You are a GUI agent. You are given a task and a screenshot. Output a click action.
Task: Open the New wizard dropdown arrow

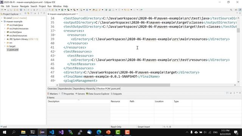(x=5, y=10)
